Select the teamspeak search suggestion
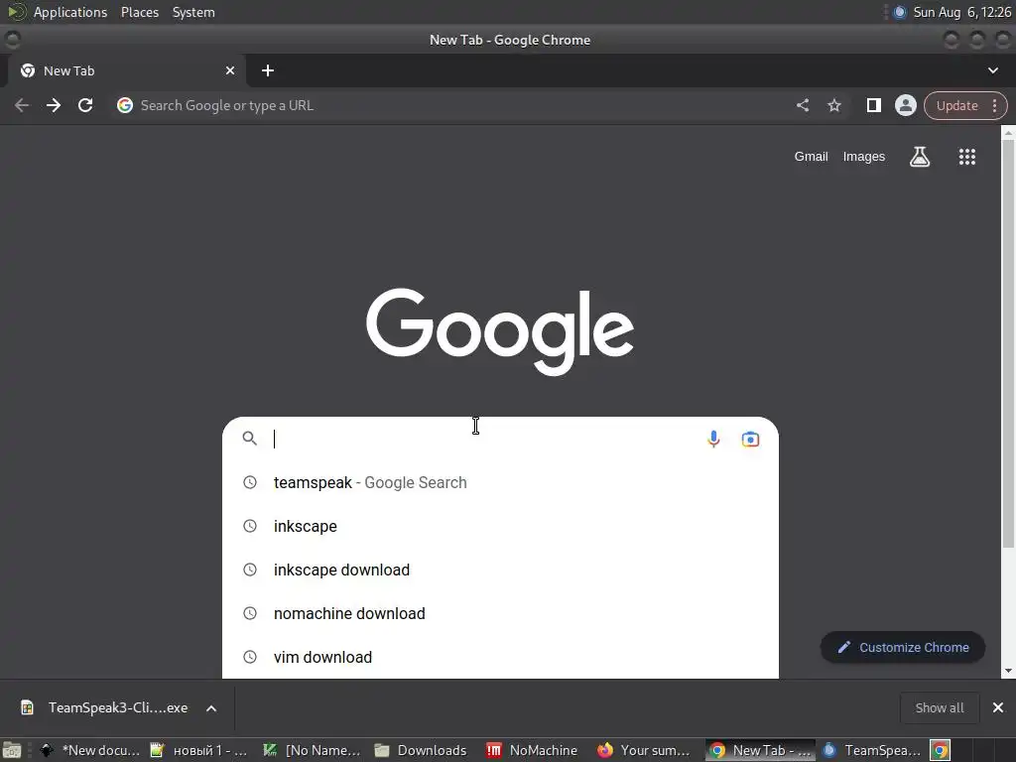 click(500, 483)
